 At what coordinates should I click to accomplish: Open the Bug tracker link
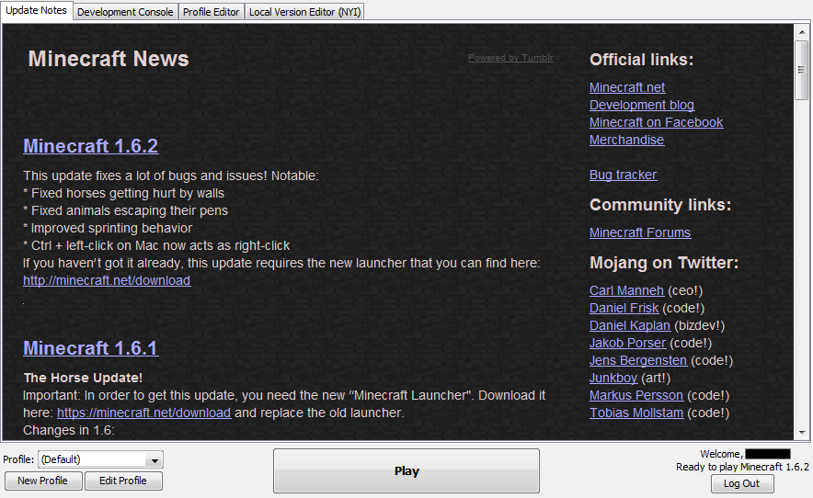click(x=624, y=175)
